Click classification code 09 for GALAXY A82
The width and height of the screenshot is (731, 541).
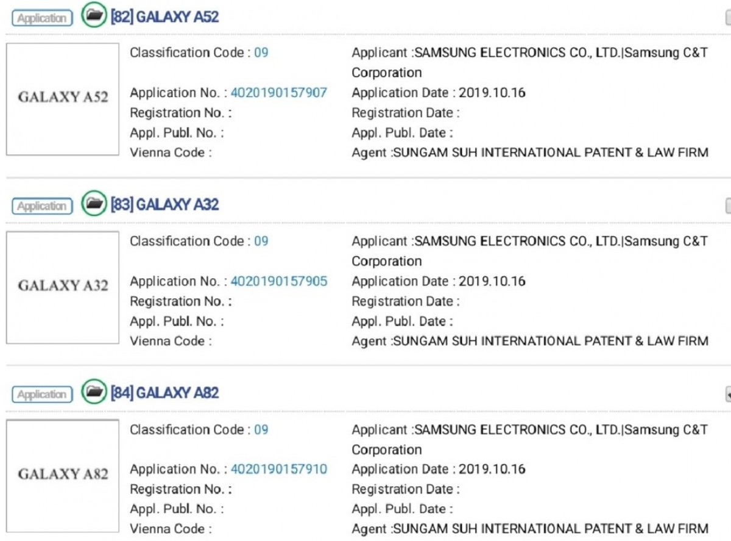[261, 429]
